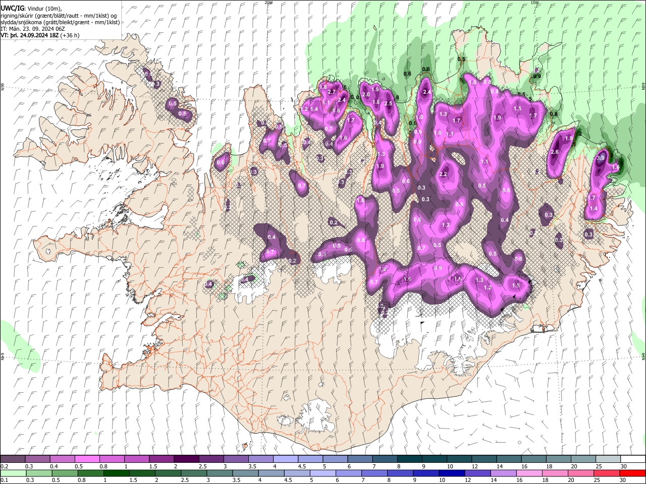This screenshot has width=646, height=484.
Task: Pick the 1.5–2 purple swatch, upper legend row
Action: click(161, 459)
